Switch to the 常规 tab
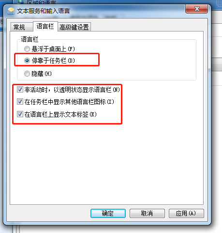The height and width of the screenshot is (233, 222). point(22,27)
